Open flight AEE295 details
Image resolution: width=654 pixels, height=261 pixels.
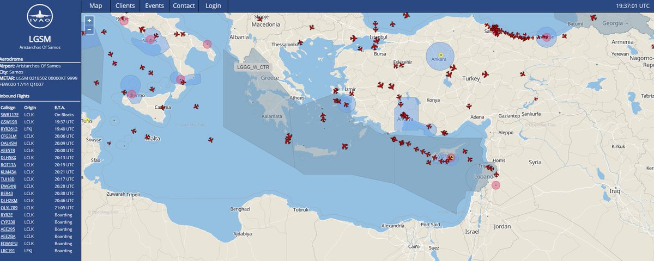(8, 229)
